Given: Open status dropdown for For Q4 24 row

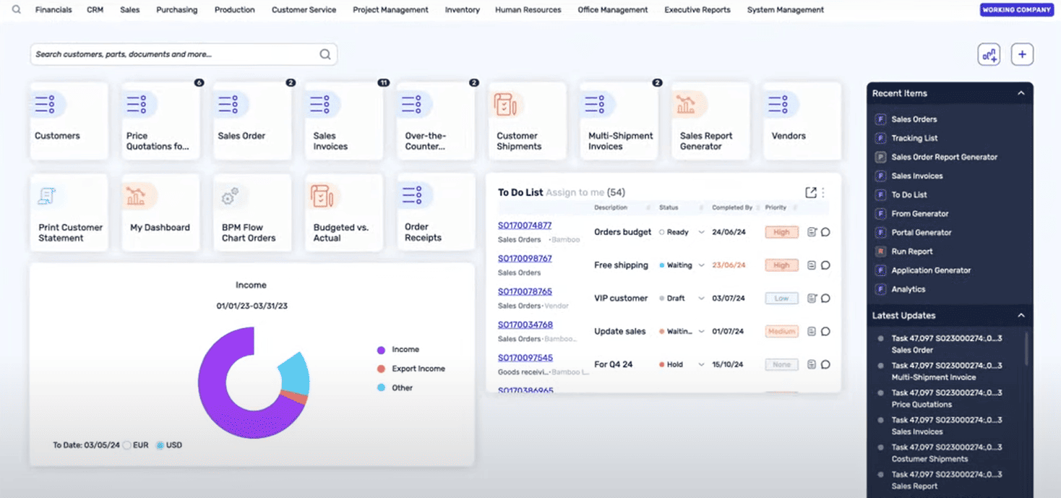Looking at the screenshot, I should (701, 365).
